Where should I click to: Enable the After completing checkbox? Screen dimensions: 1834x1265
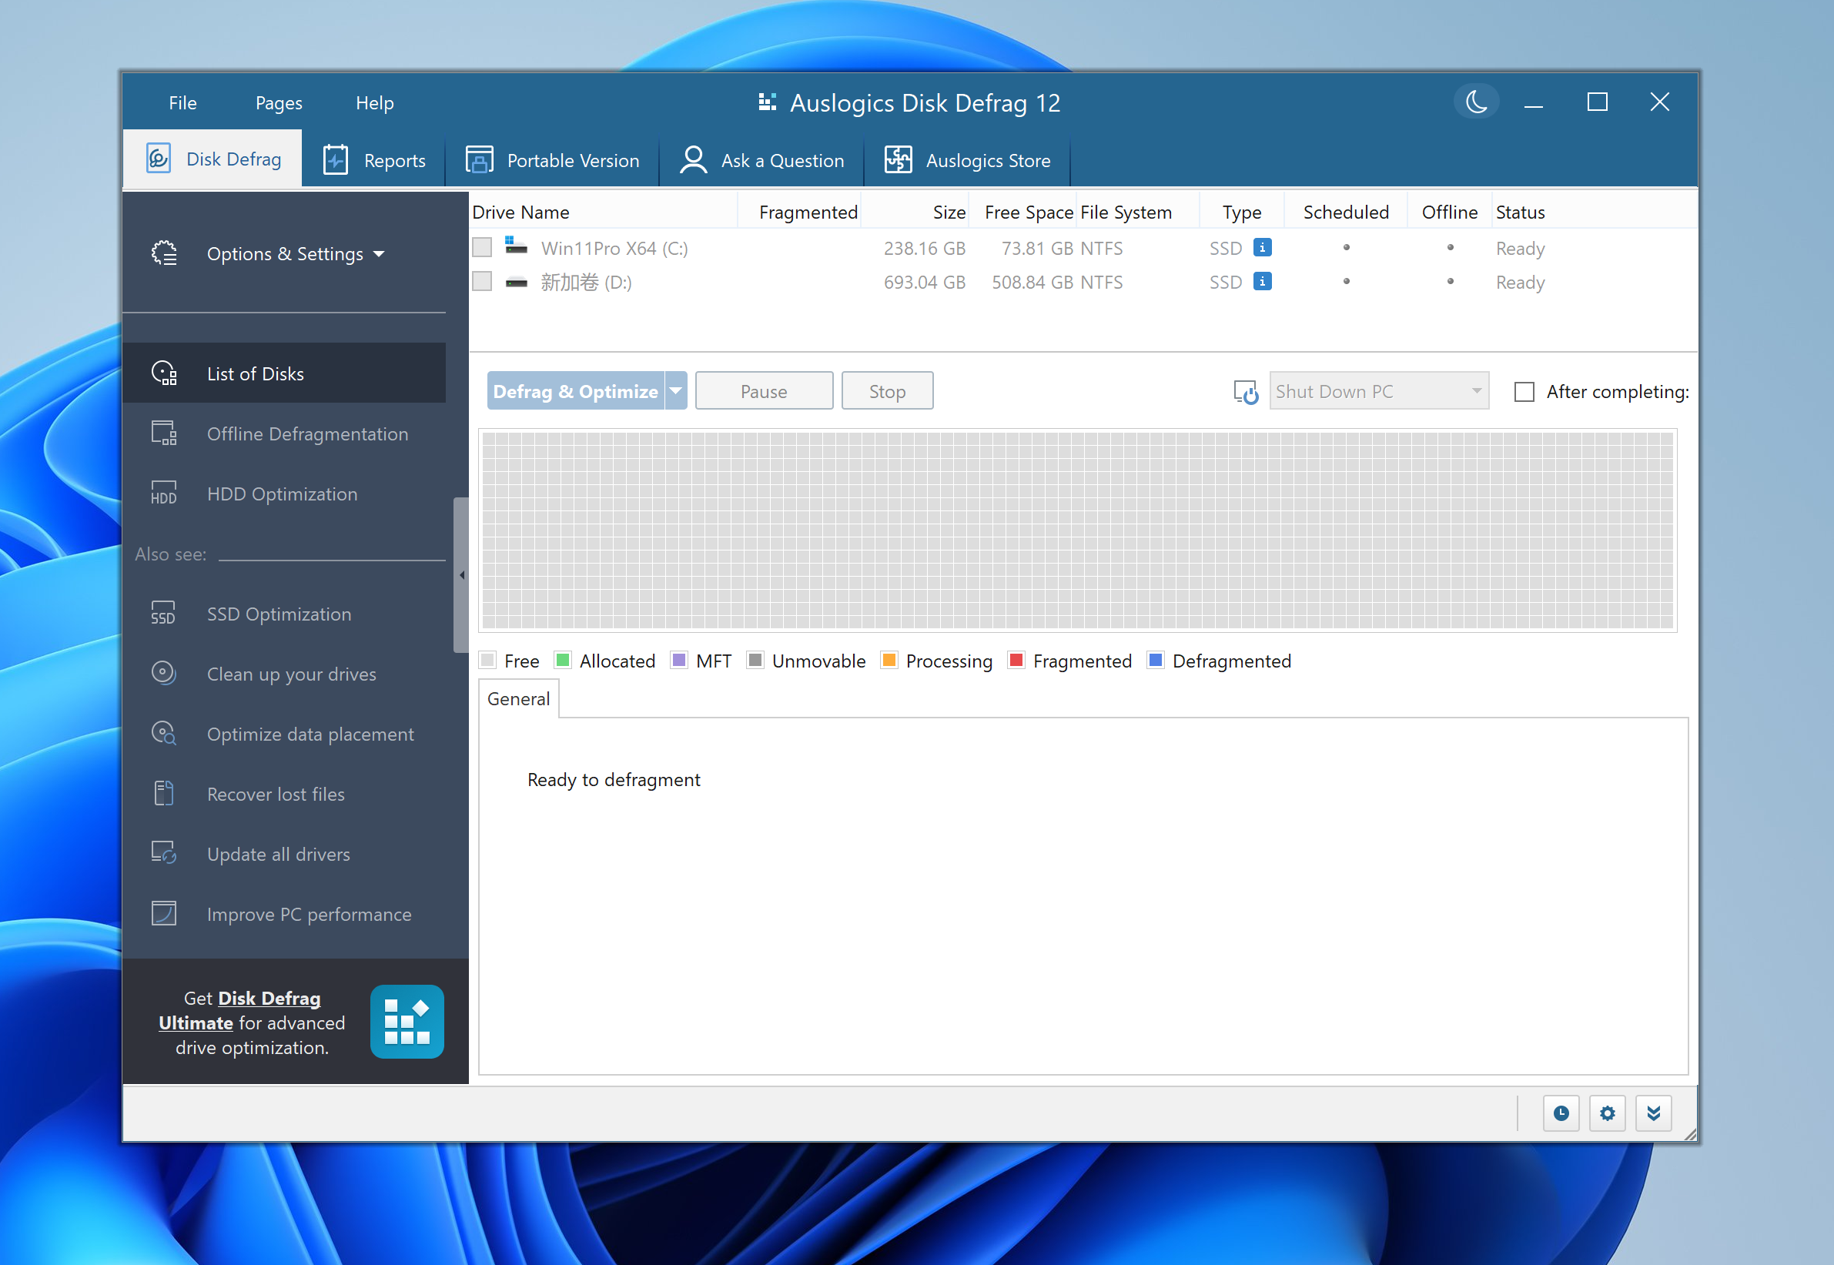point(1523,391)
